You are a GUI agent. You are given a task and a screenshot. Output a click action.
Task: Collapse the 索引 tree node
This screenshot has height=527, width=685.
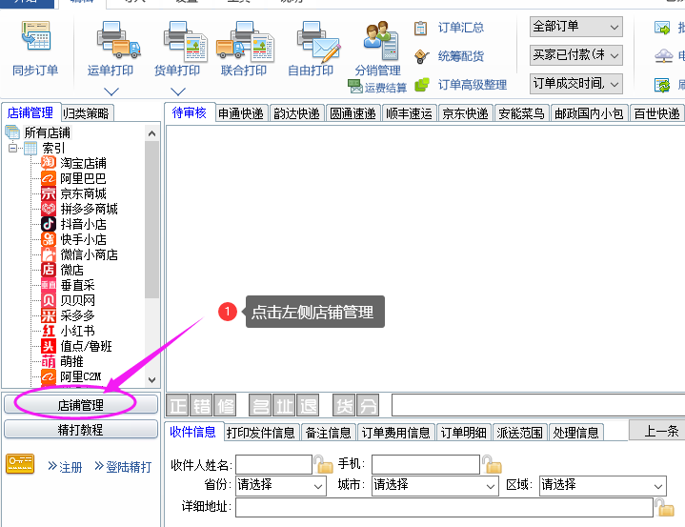click(x=13, y=149)
